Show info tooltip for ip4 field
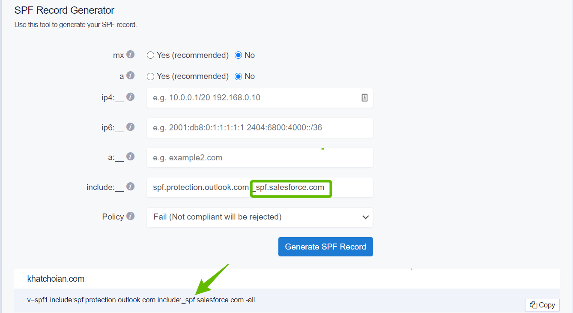The width and height of the screenshot is (573, 313). 131,97
